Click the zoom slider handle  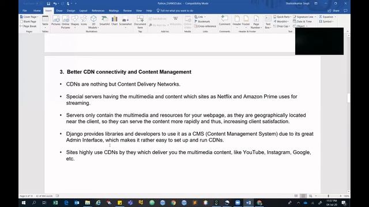click(328, 195)
